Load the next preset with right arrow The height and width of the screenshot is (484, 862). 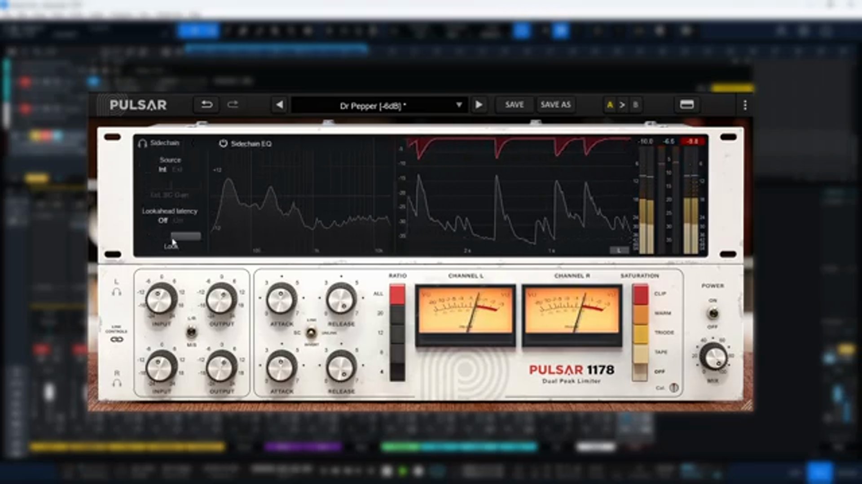(479, 105)
